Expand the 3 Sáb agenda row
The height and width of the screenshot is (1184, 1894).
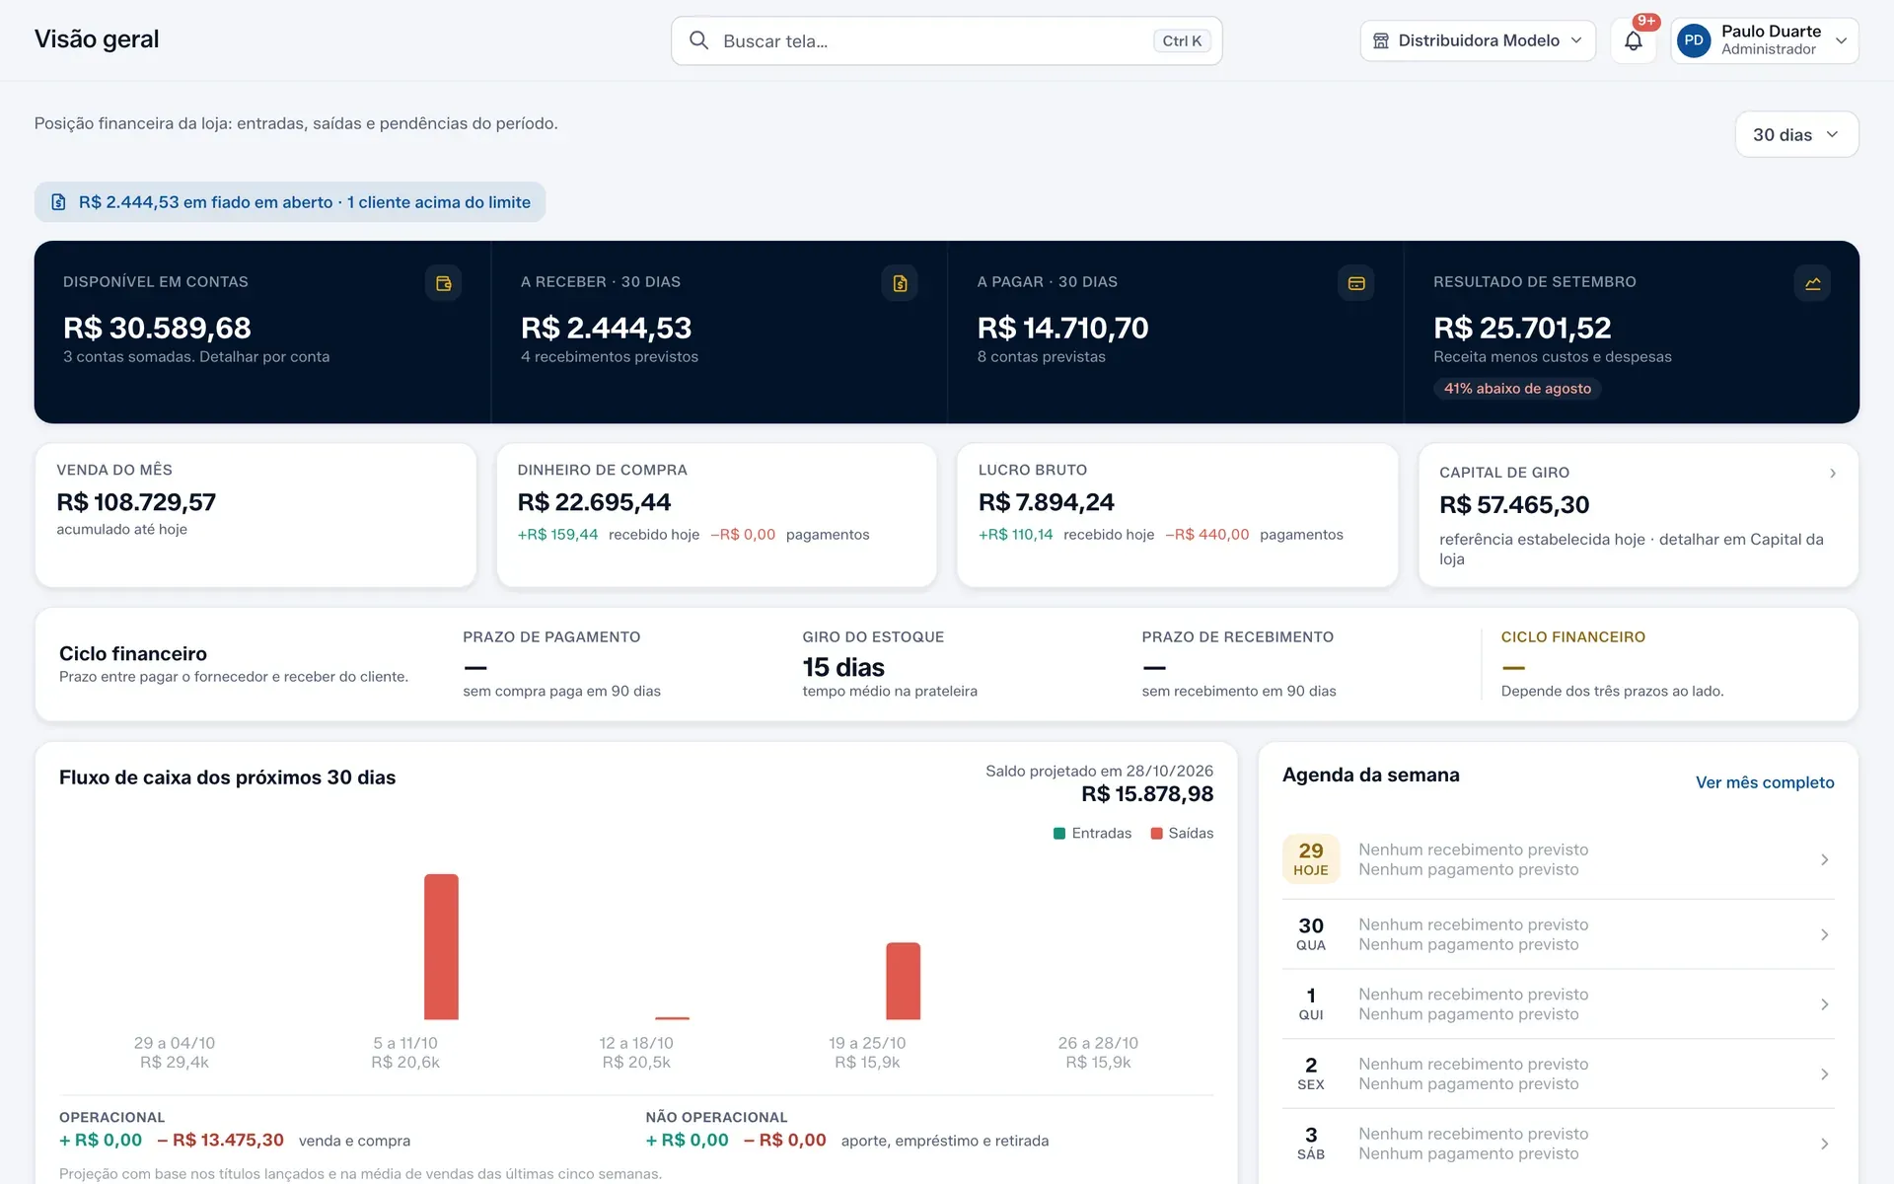point(1559,1144)
